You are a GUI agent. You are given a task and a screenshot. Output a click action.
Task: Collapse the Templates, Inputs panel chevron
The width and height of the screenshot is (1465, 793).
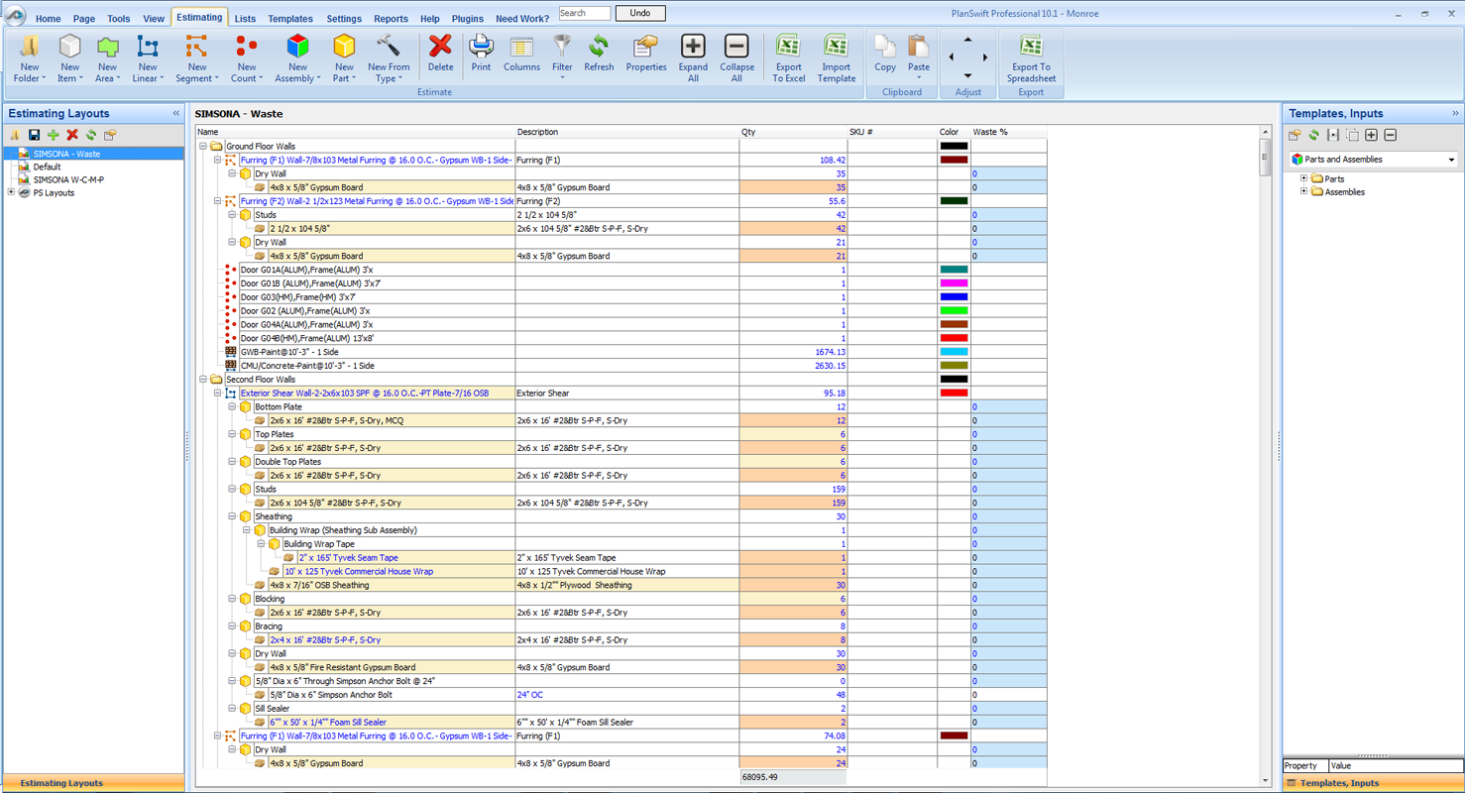click(1455, 113)
